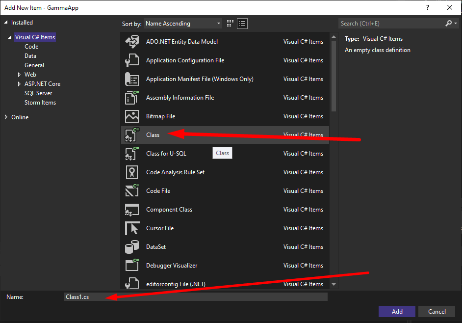Expand the Online tree node

point(6,117)
